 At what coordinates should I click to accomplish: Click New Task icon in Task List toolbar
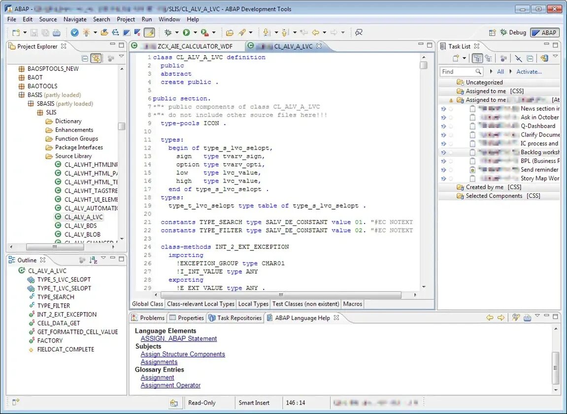tap(456, 58)
